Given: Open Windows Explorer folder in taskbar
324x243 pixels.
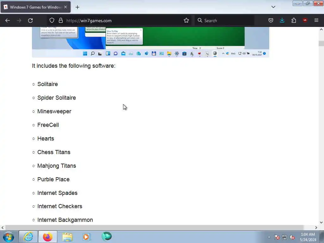Looking at the screenshot, I should [67, 237].
